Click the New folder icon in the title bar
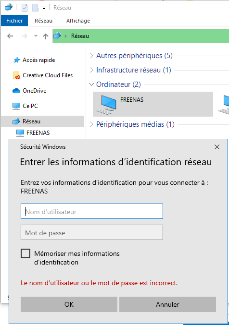This screenshot has width=229, height=325. click(x=35, y=8)
